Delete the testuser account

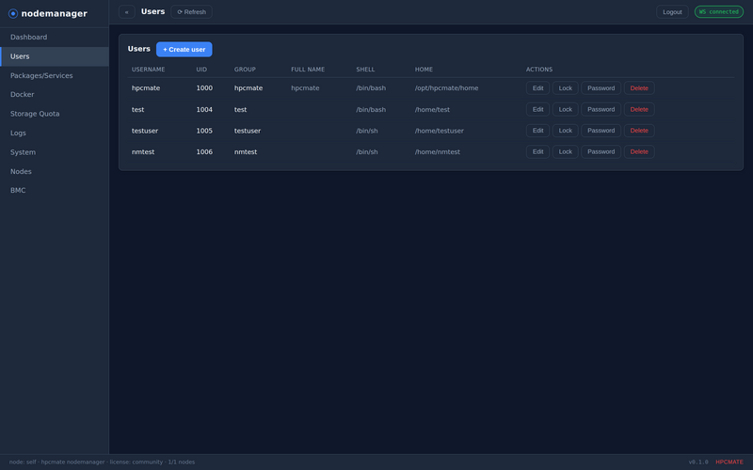coord(639,131)
